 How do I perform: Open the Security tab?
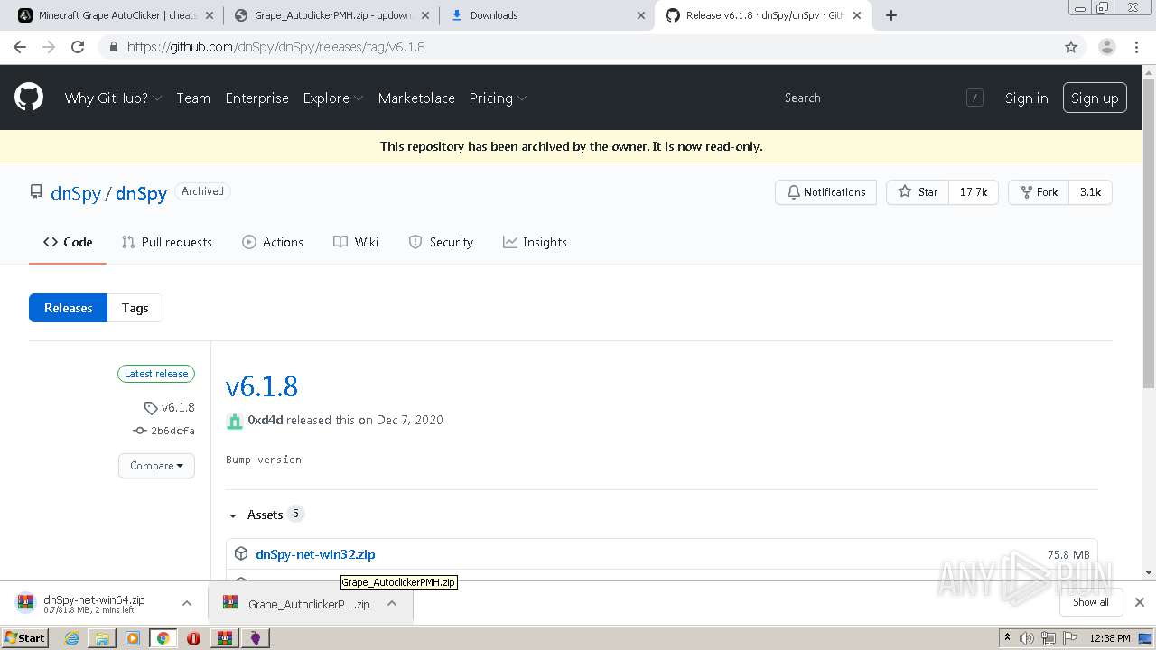pos(441,242)
